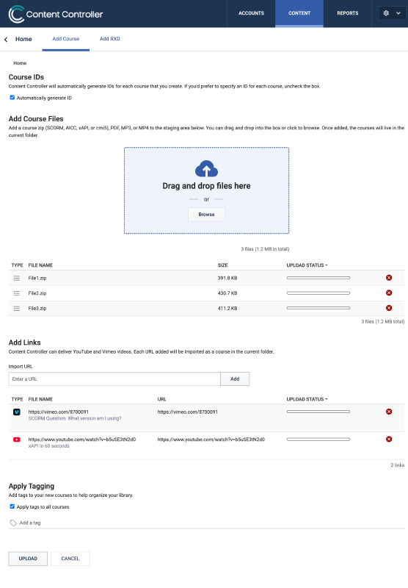Remove the YouTube link row
The width and height of the screenshot is (408, 588).
pyautogui.click(x=389, y=439)
